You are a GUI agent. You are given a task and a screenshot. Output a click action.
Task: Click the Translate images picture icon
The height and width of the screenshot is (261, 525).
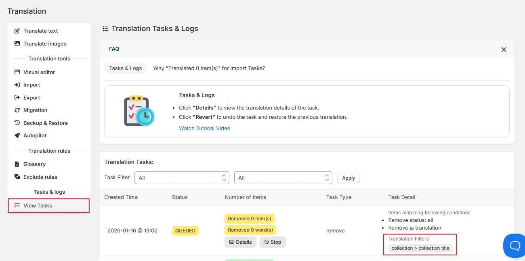pos(17,43)
